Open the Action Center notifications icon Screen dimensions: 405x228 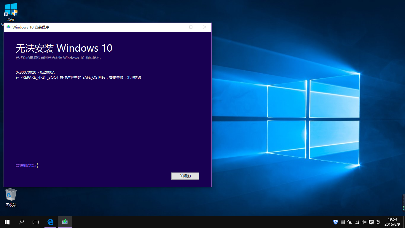(371, 222)
